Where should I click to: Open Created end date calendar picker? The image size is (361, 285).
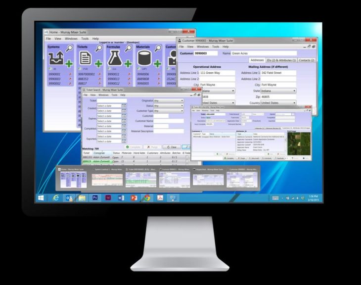124,111
